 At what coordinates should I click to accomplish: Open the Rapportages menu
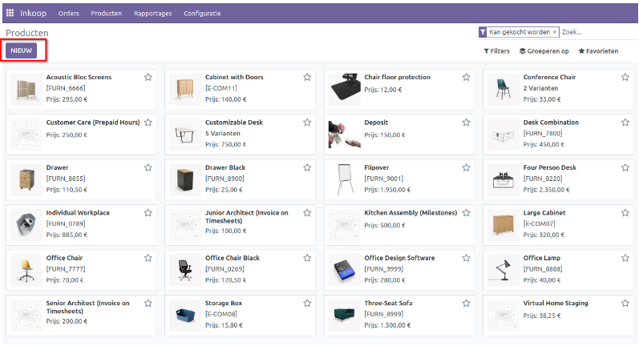(x=152, y=14)
